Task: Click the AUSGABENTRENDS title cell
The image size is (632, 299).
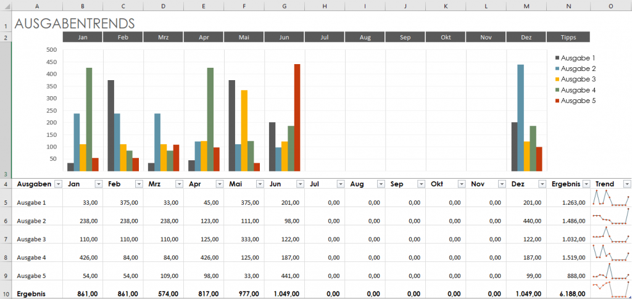Action: click(74, 23)
